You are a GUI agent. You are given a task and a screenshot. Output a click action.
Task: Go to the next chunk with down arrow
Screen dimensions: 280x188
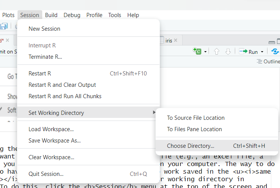pyautogui.click(x=228, y=52)
